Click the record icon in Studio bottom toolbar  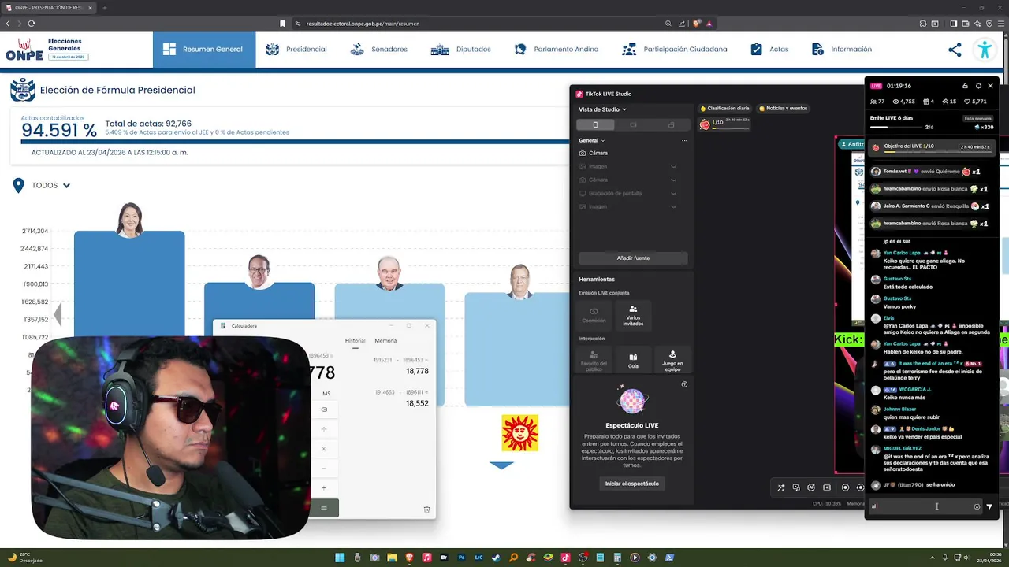[x=845, y=487]
